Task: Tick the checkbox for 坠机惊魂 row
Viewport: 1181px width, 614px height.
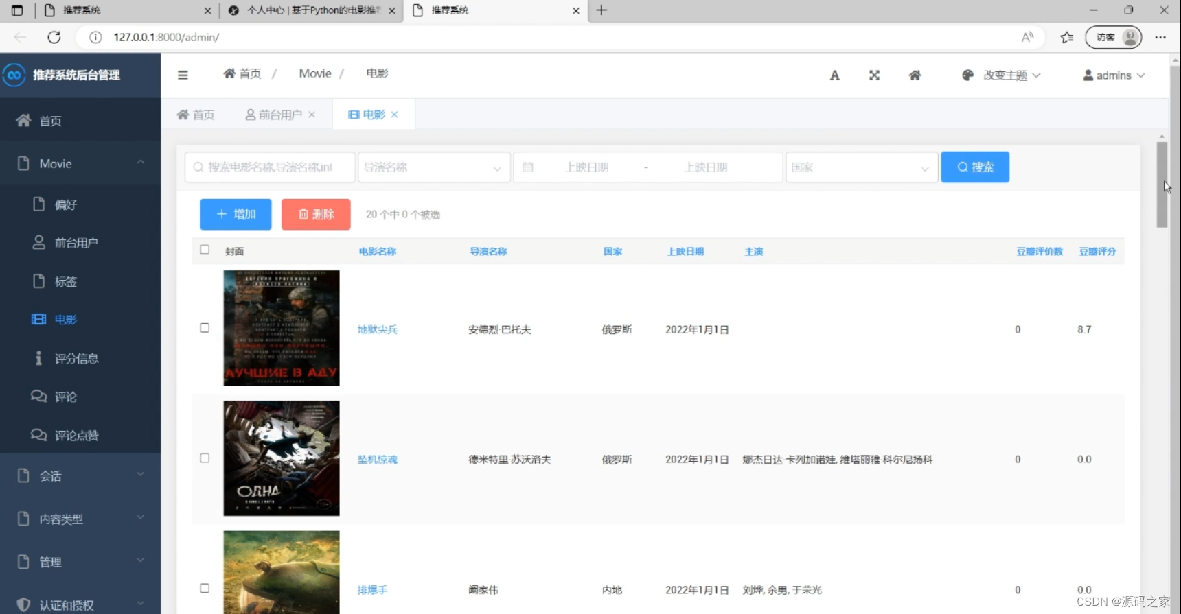Action: (205, 458)
